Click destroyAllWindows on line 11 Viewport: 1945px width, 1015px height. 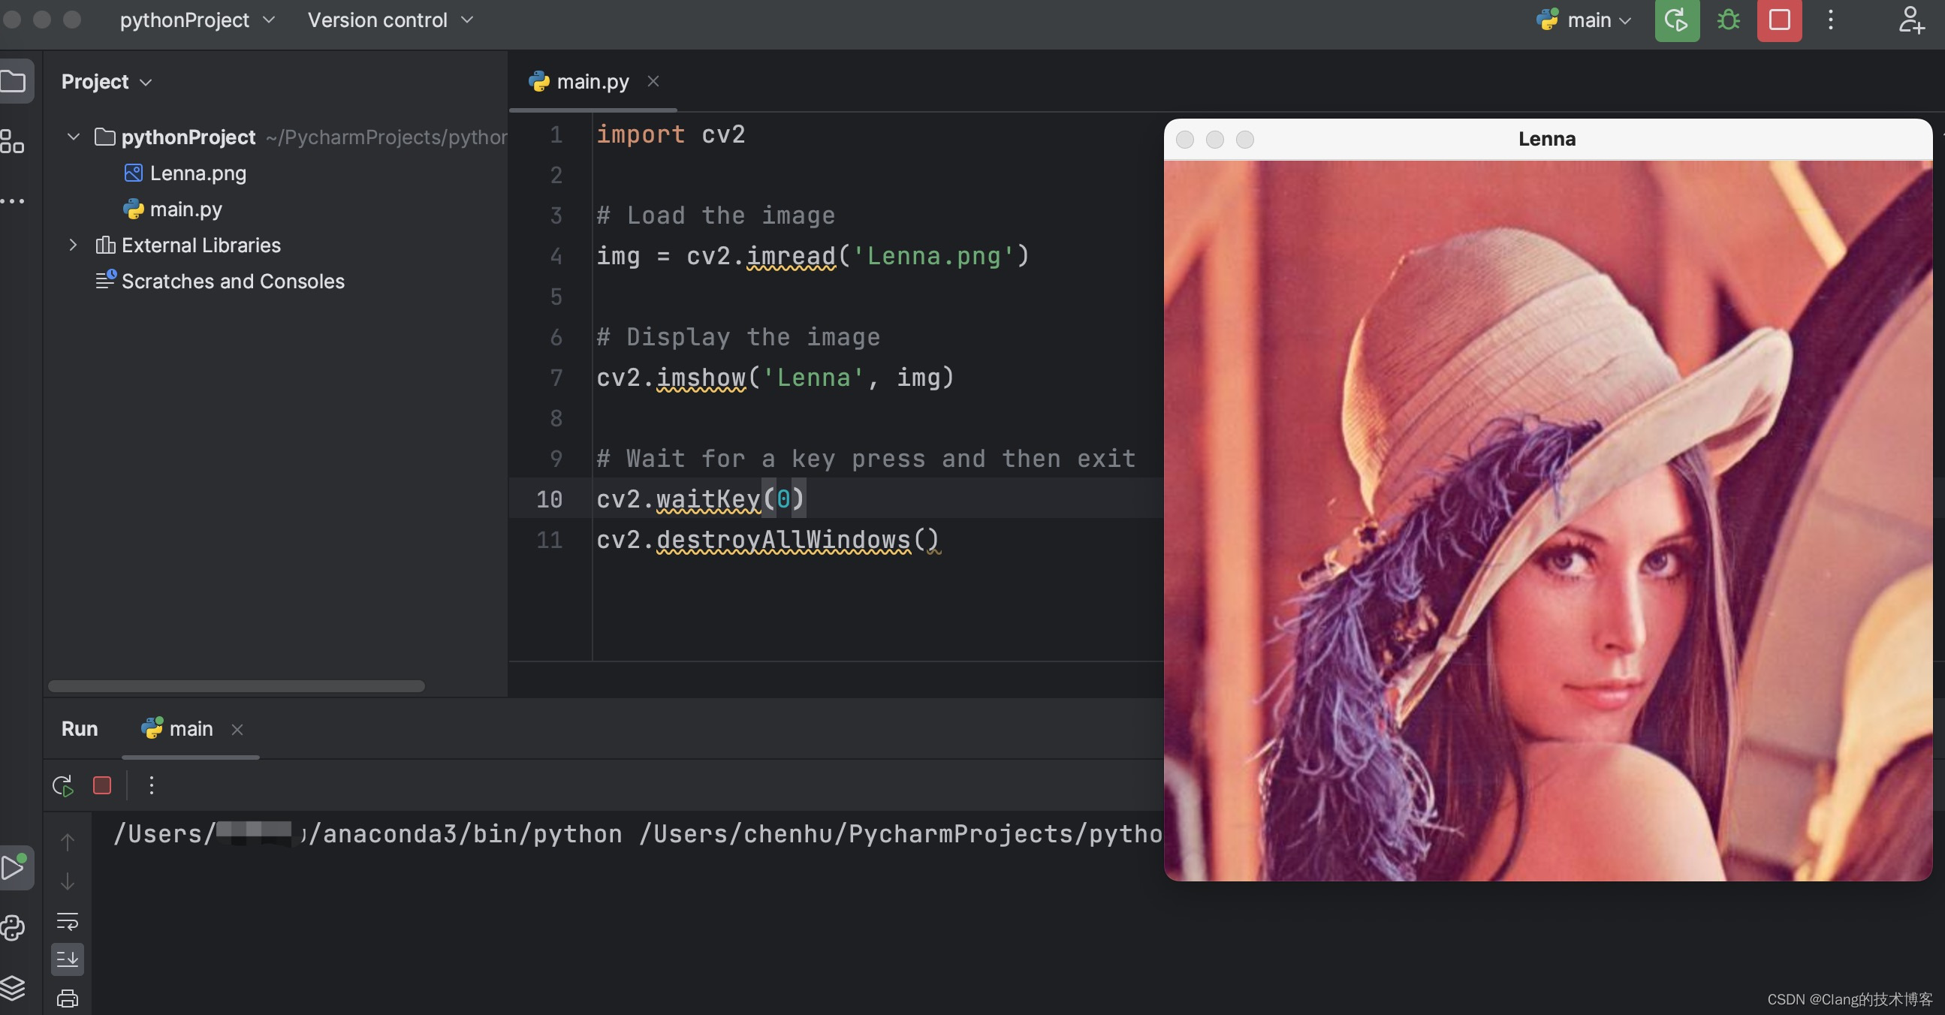click(783, 540)
